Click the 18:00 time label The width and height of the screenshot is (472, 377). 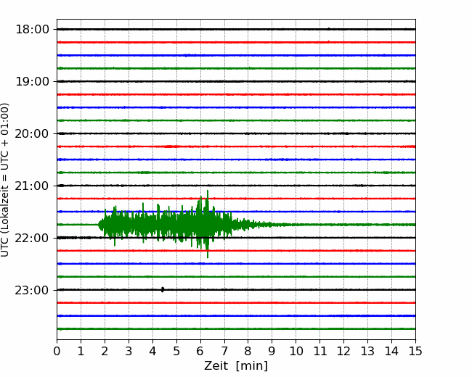pyautogui.click(x=33, y=30)
